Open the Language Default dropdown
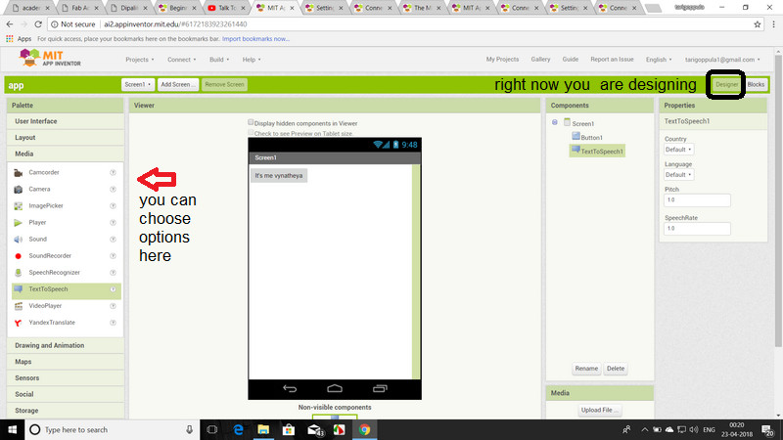 (678, 175)
